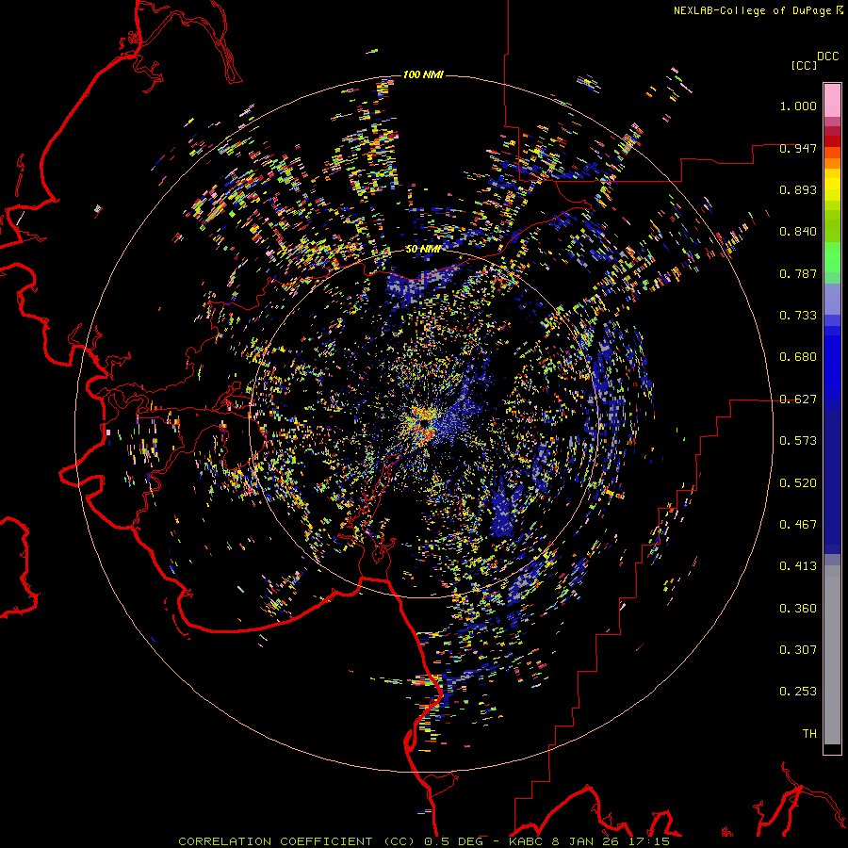Screen dimensions: 848x848
Task: Click the [CC] legend unit label
Action: coord(804,65)
